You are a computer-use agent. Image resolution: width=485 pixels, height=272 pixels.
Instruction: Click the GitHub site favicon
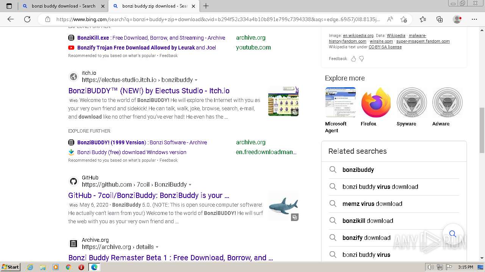pyautogui.click(x=74, y=181)
